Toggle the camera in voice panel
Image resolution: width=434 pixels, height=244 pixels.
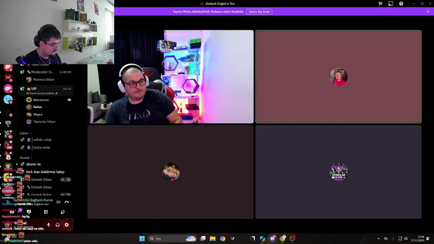12,212
